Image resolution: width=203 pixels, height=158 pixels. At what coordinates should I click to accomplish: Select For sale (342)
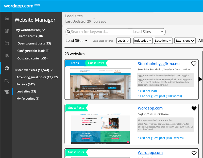tap(26, 84)
